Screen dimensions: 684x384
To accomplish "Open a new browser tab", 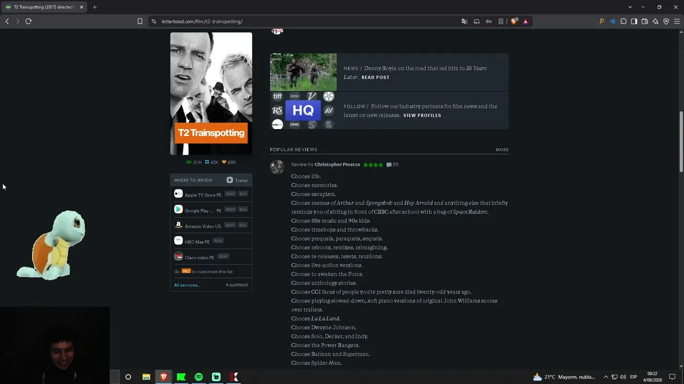I will pyautogui.click(x=95, y=7).
